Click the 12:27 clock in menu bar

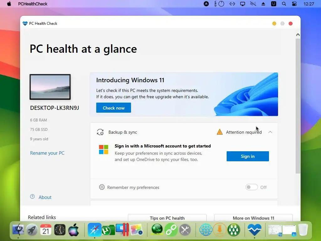pos(309,4)
